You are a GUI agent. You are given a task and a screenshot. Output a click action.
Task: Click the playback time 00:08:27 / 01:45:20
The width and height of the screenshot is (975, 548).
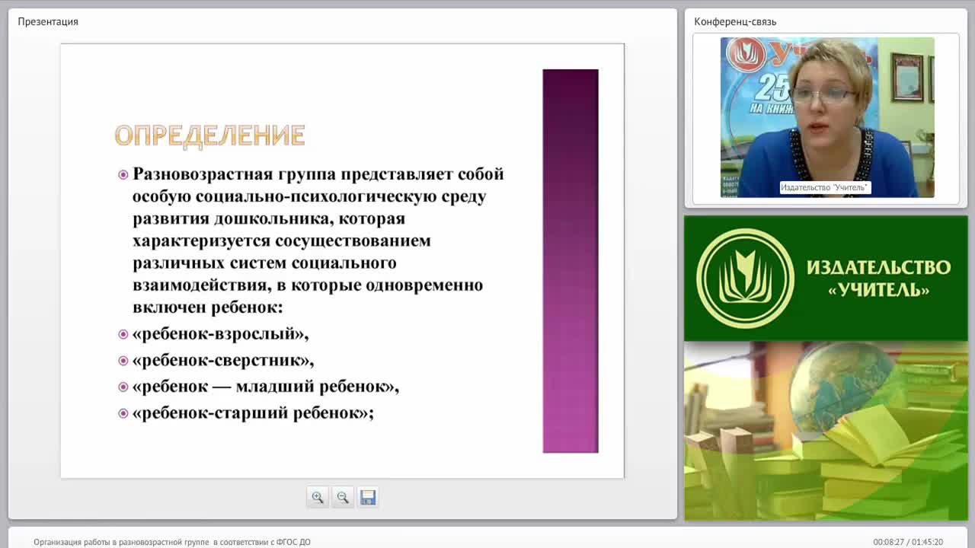908,542
